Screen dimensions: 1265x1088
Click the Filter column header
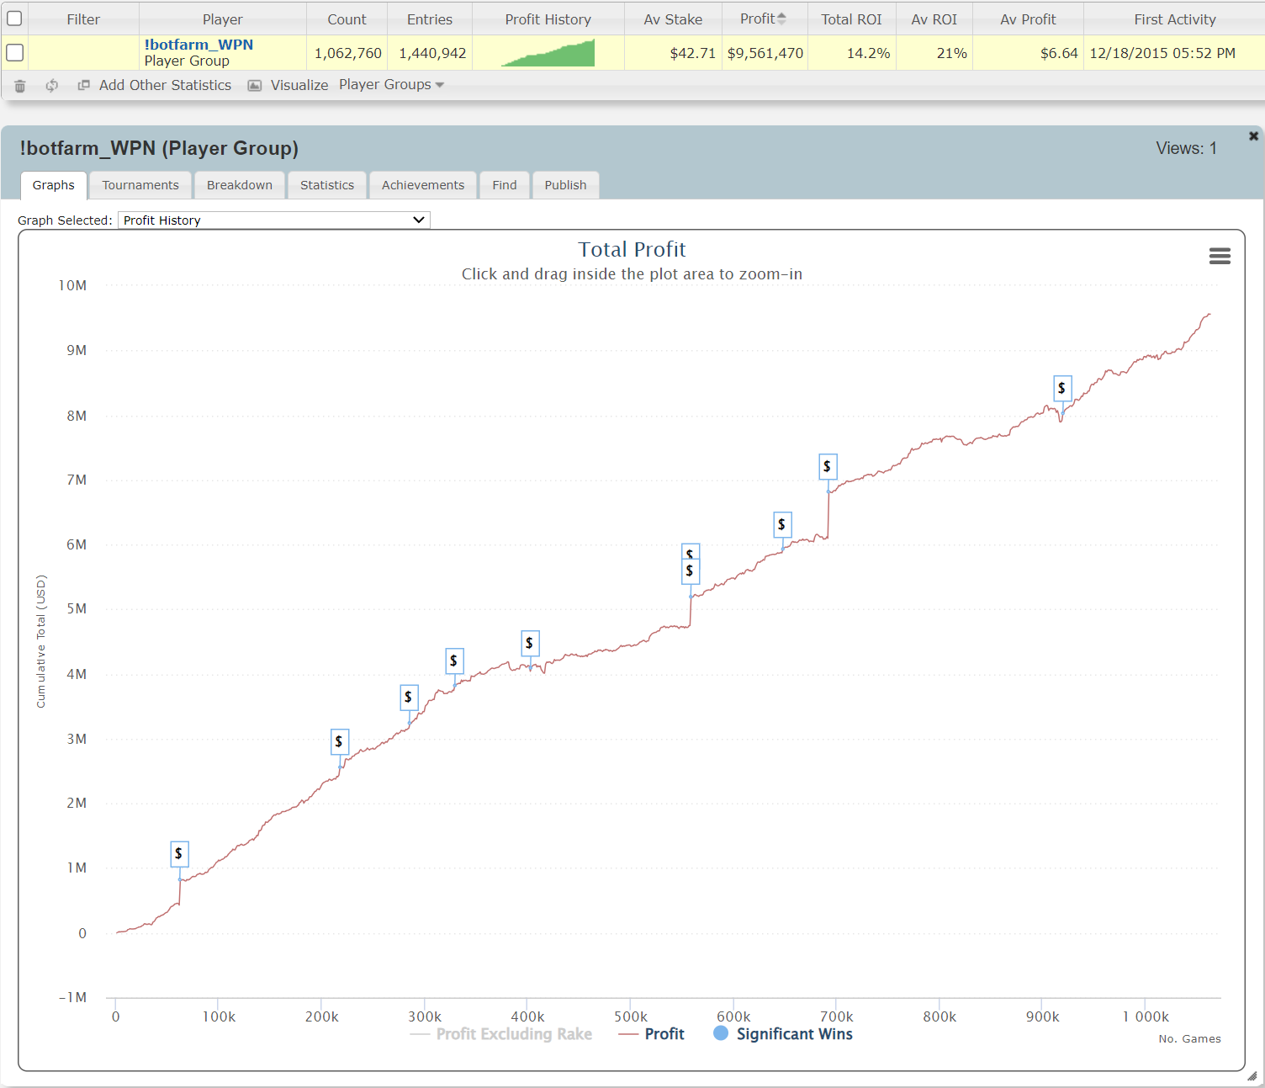(x=83, y=19)
